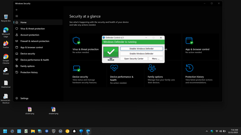Click clock icon on Protection history tile

189,68
